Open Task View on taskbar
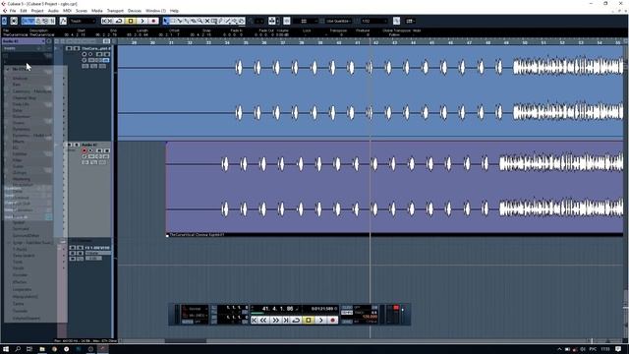 pos(29,349)
